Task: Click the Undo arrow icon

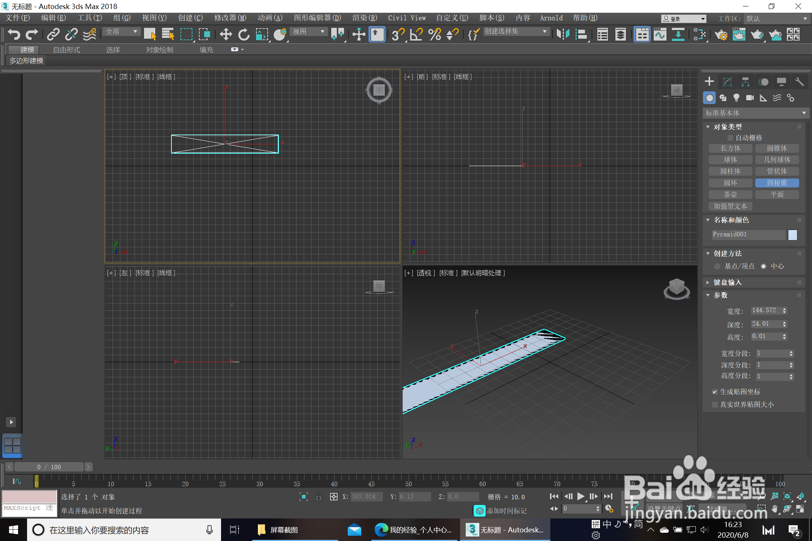Action: pyautogui.click(x=14, y=35)
